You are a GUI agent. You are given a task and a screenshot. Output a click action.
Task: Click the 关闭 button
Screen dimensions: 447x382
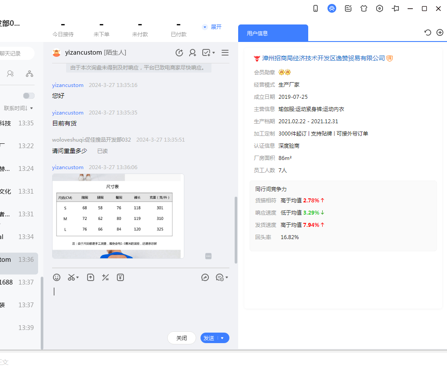tap(181, 338)
